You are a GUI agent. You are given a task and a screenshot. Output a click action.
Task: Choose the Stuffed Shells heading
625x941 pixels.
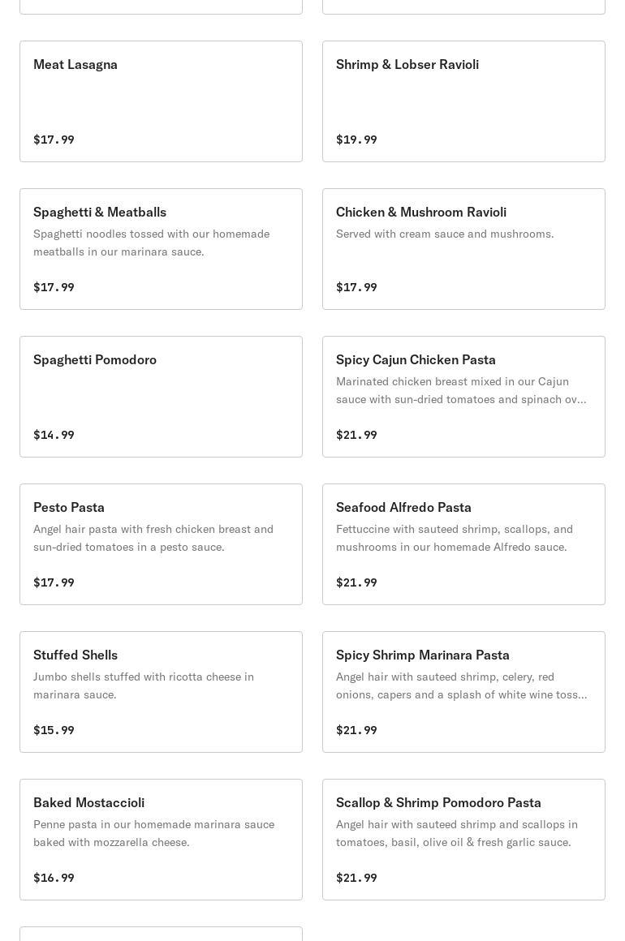(75, 655)
